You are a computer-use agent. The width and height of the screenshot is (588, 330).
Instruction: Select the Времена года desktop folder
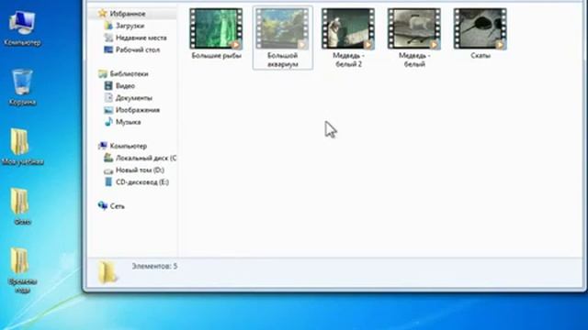pyautogui.click(x=22, y=270)
